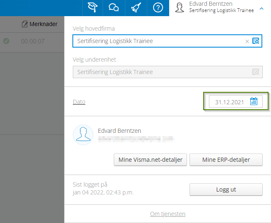Screen dimensions: 271x223
Task: Click the Merknader notes item
Action: coord(40,24)
